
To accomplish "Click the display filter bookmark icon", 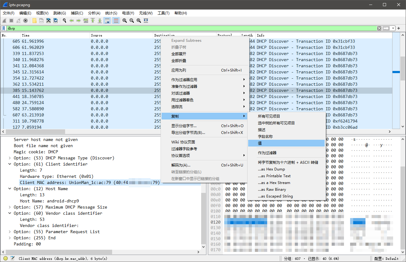I will pyautogui.click(x=4, y=28).
